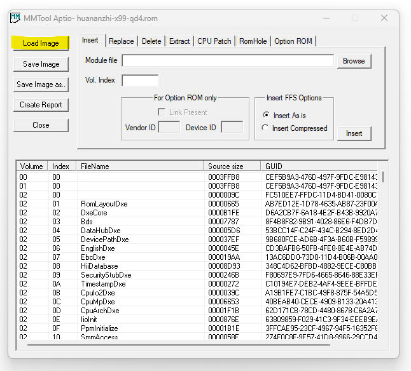
Task: Click source size 0000009C cell
Action: pos(224,195)
